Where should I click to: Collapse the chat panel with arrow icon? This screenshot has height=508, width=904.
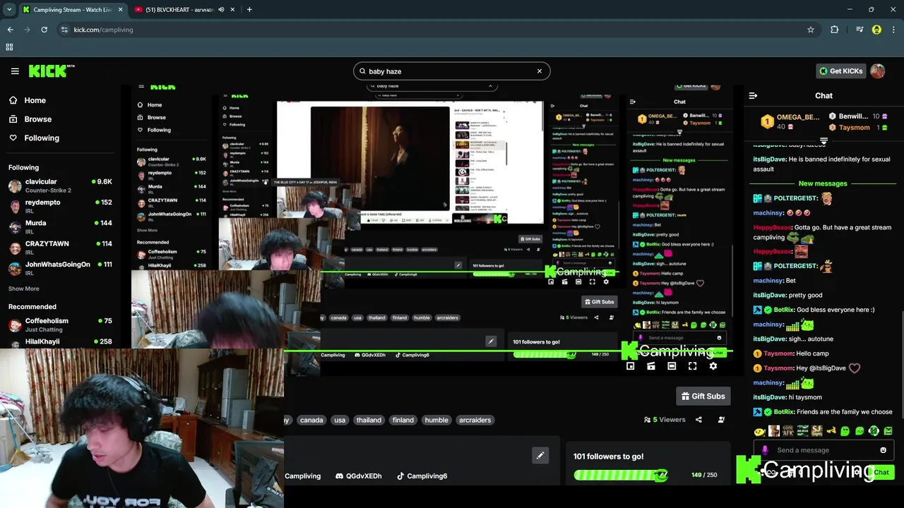pyautogui.click(x=753, y=95)
